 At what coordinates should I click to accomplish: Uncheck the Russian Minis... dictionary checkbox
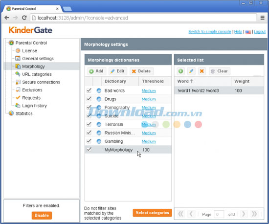[x=89, y=133]
